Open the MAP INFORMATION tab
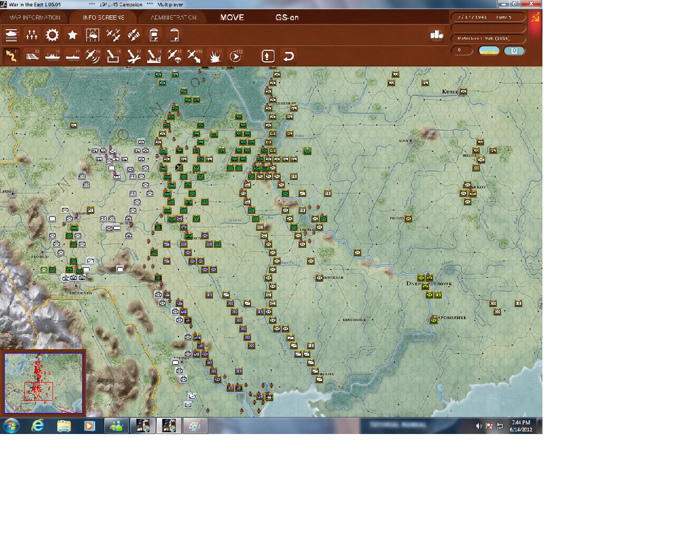Image resolution: width=678 pixels, height=542 pixels. pos(35,17)
